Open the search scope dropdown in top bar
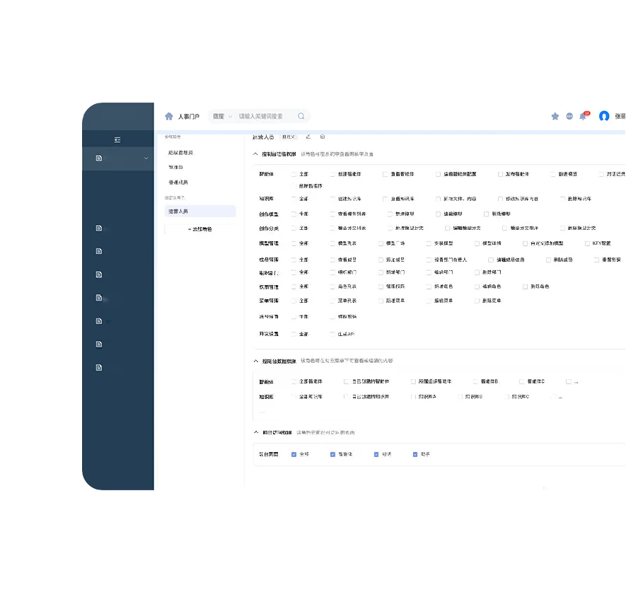The image size is (626, 590). click(x=222, y=117)
